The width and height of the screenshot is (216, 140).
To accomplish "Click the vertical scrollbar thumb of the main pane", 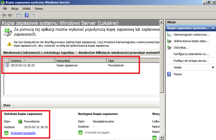I will click(161, 58).
